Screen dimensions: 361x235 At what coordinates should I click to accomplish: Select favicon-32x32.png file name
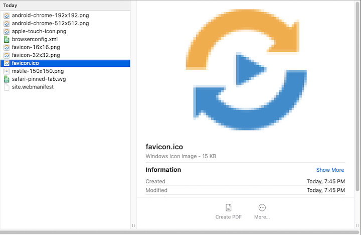36,55
